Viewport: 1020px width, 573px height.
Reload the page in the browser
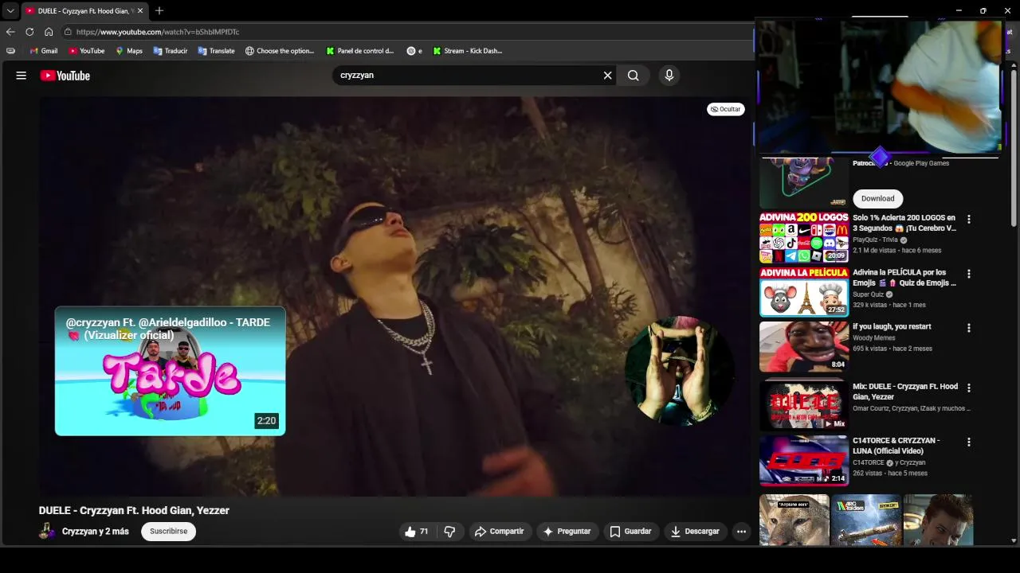tap(29, 32)
